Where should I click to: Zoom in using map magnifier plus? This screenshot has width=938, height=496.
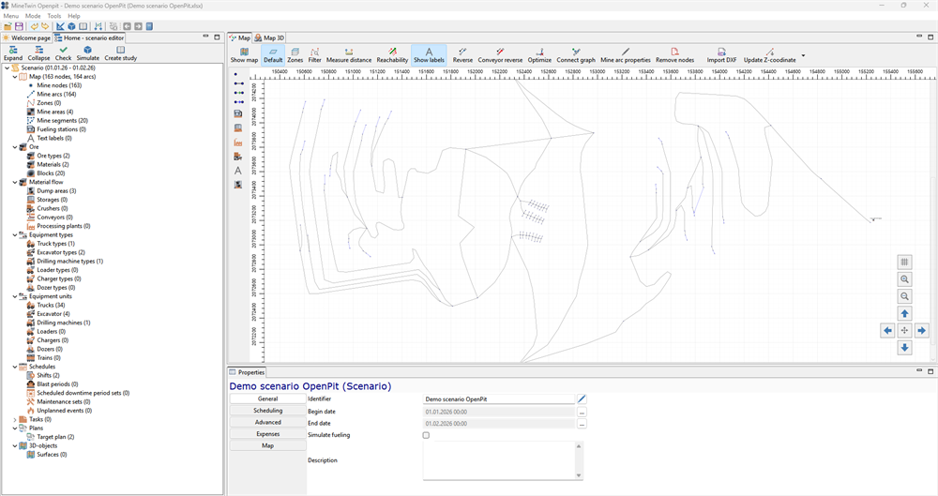[904, 279]
